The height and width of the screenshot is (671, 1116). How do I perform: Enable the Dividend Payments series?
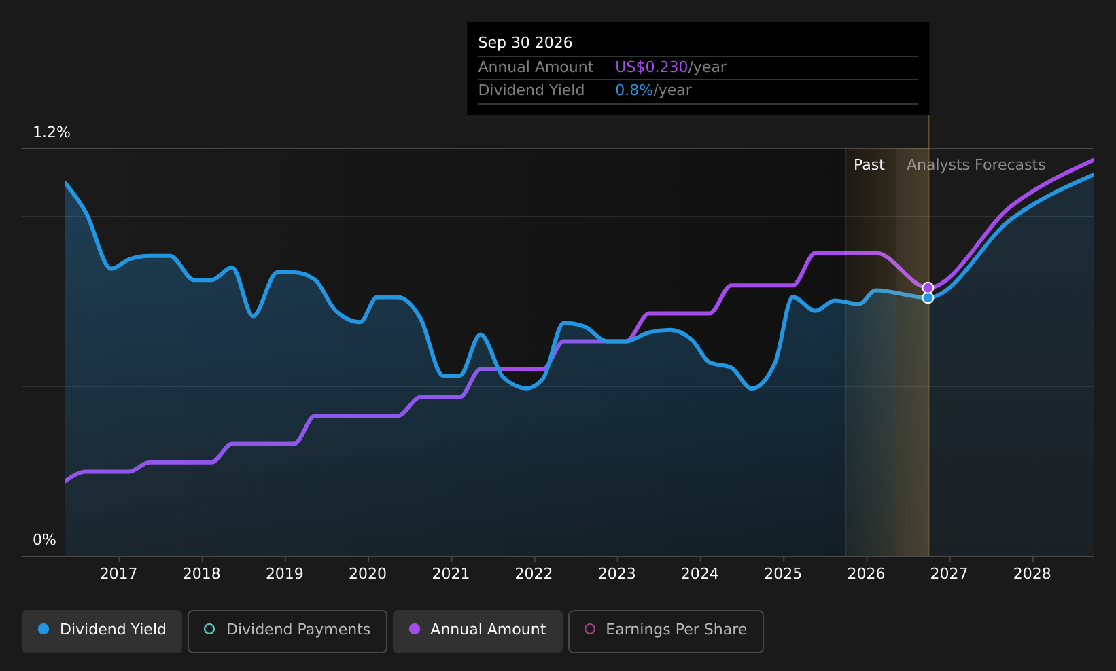(x=287, y=631)
